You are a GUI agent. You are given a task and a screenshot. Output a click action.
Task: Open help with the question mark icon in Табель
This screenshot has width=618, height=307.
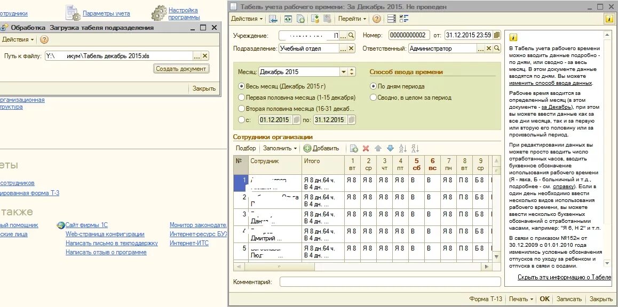point(377,19)
